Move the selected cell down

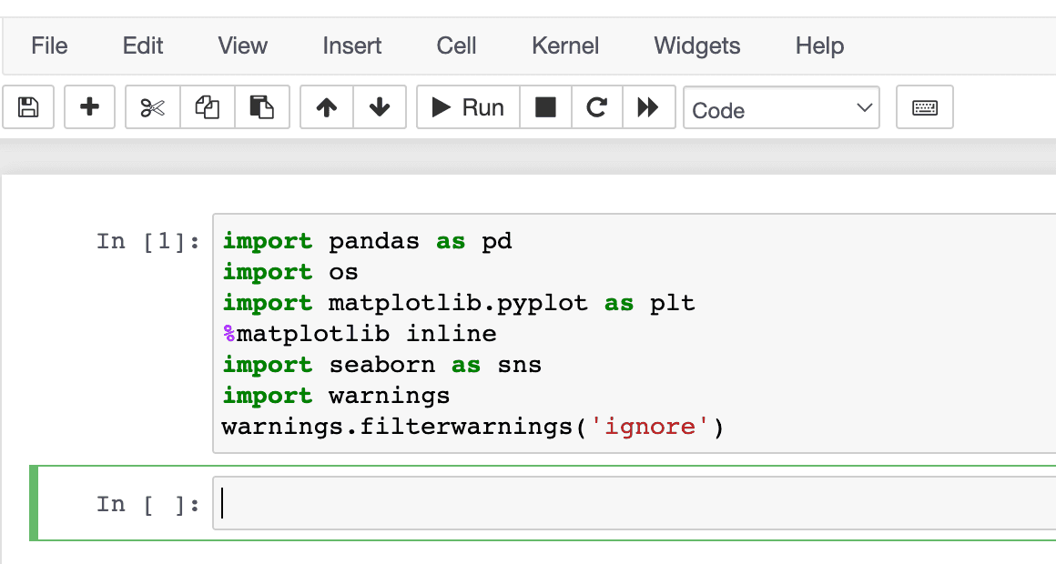(380, 108)
